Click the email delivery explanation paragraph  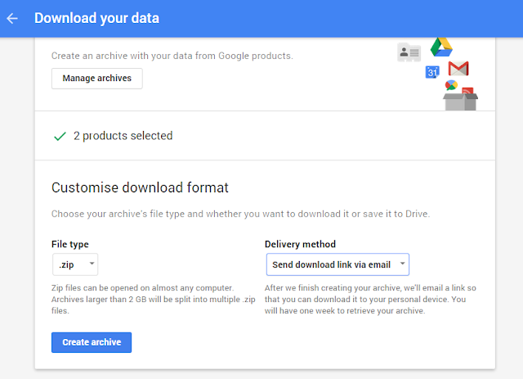pyautogui.click(x=370, y=299)
